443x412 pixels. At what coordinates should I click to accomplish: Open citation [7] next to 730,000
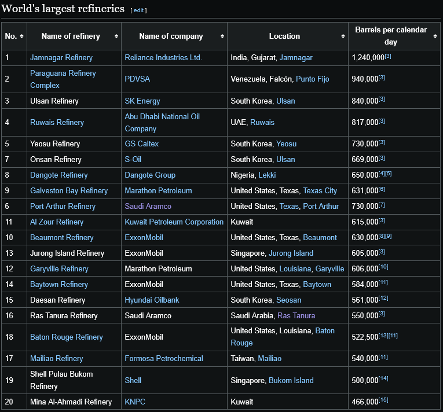[x=382, y=205]
